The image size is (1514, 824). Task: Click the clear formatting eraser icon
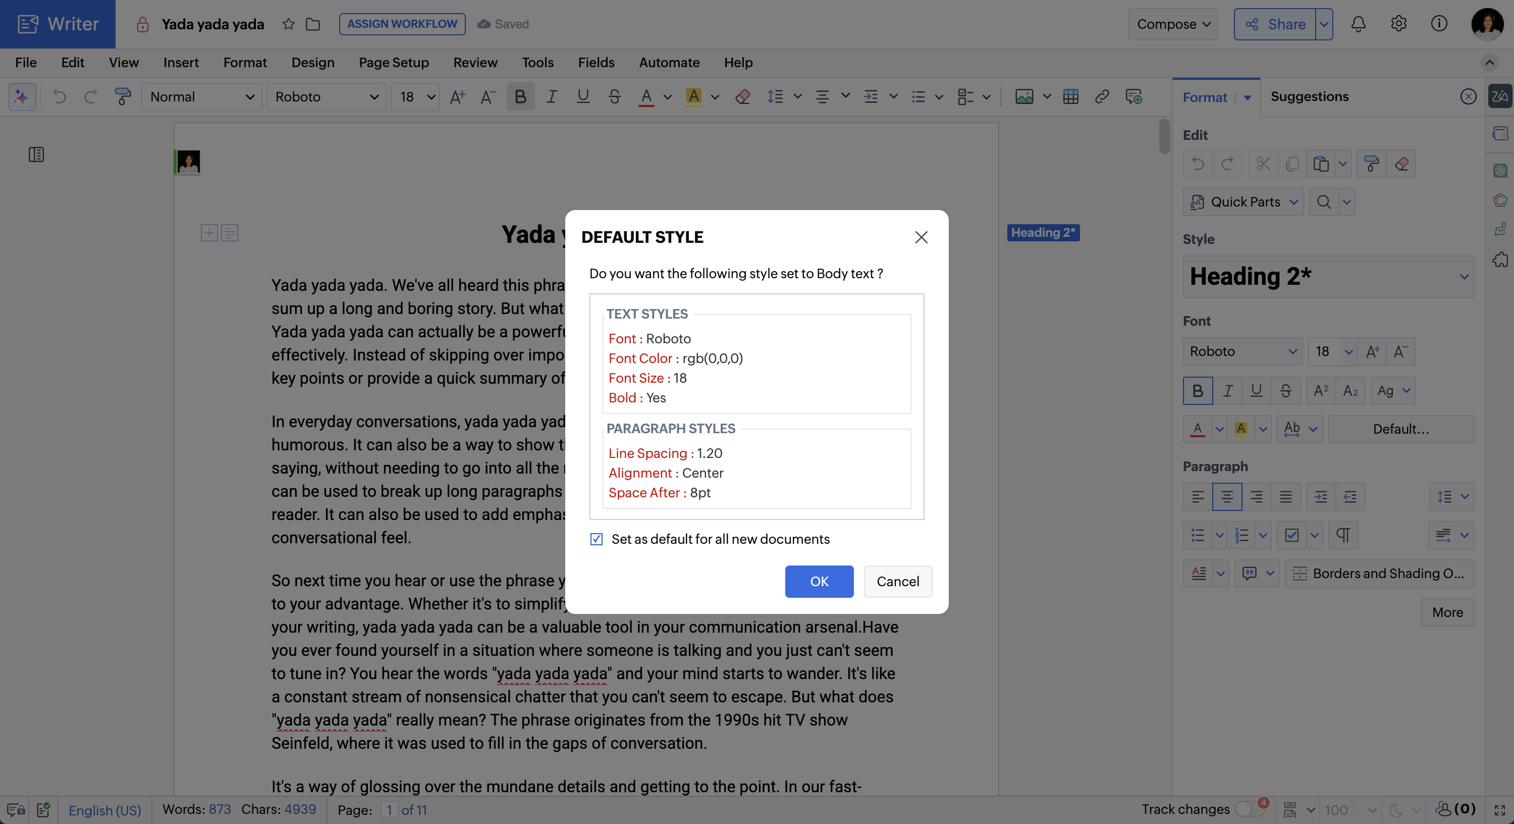[x=742, y=96]
